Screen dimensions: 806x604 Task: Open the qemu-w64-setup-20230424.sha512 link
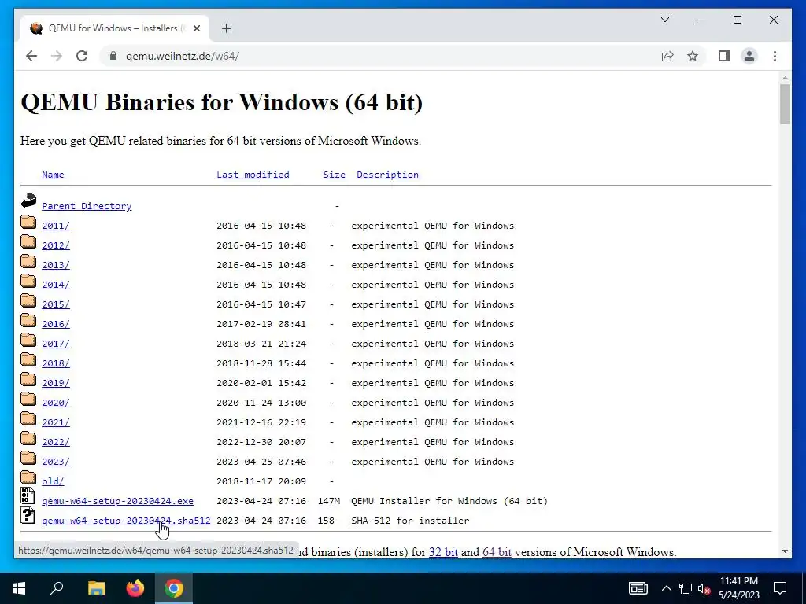coord(126,521)
